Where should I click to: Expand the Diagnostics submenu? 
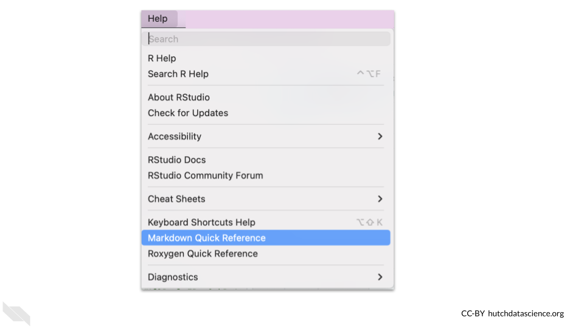266,277
